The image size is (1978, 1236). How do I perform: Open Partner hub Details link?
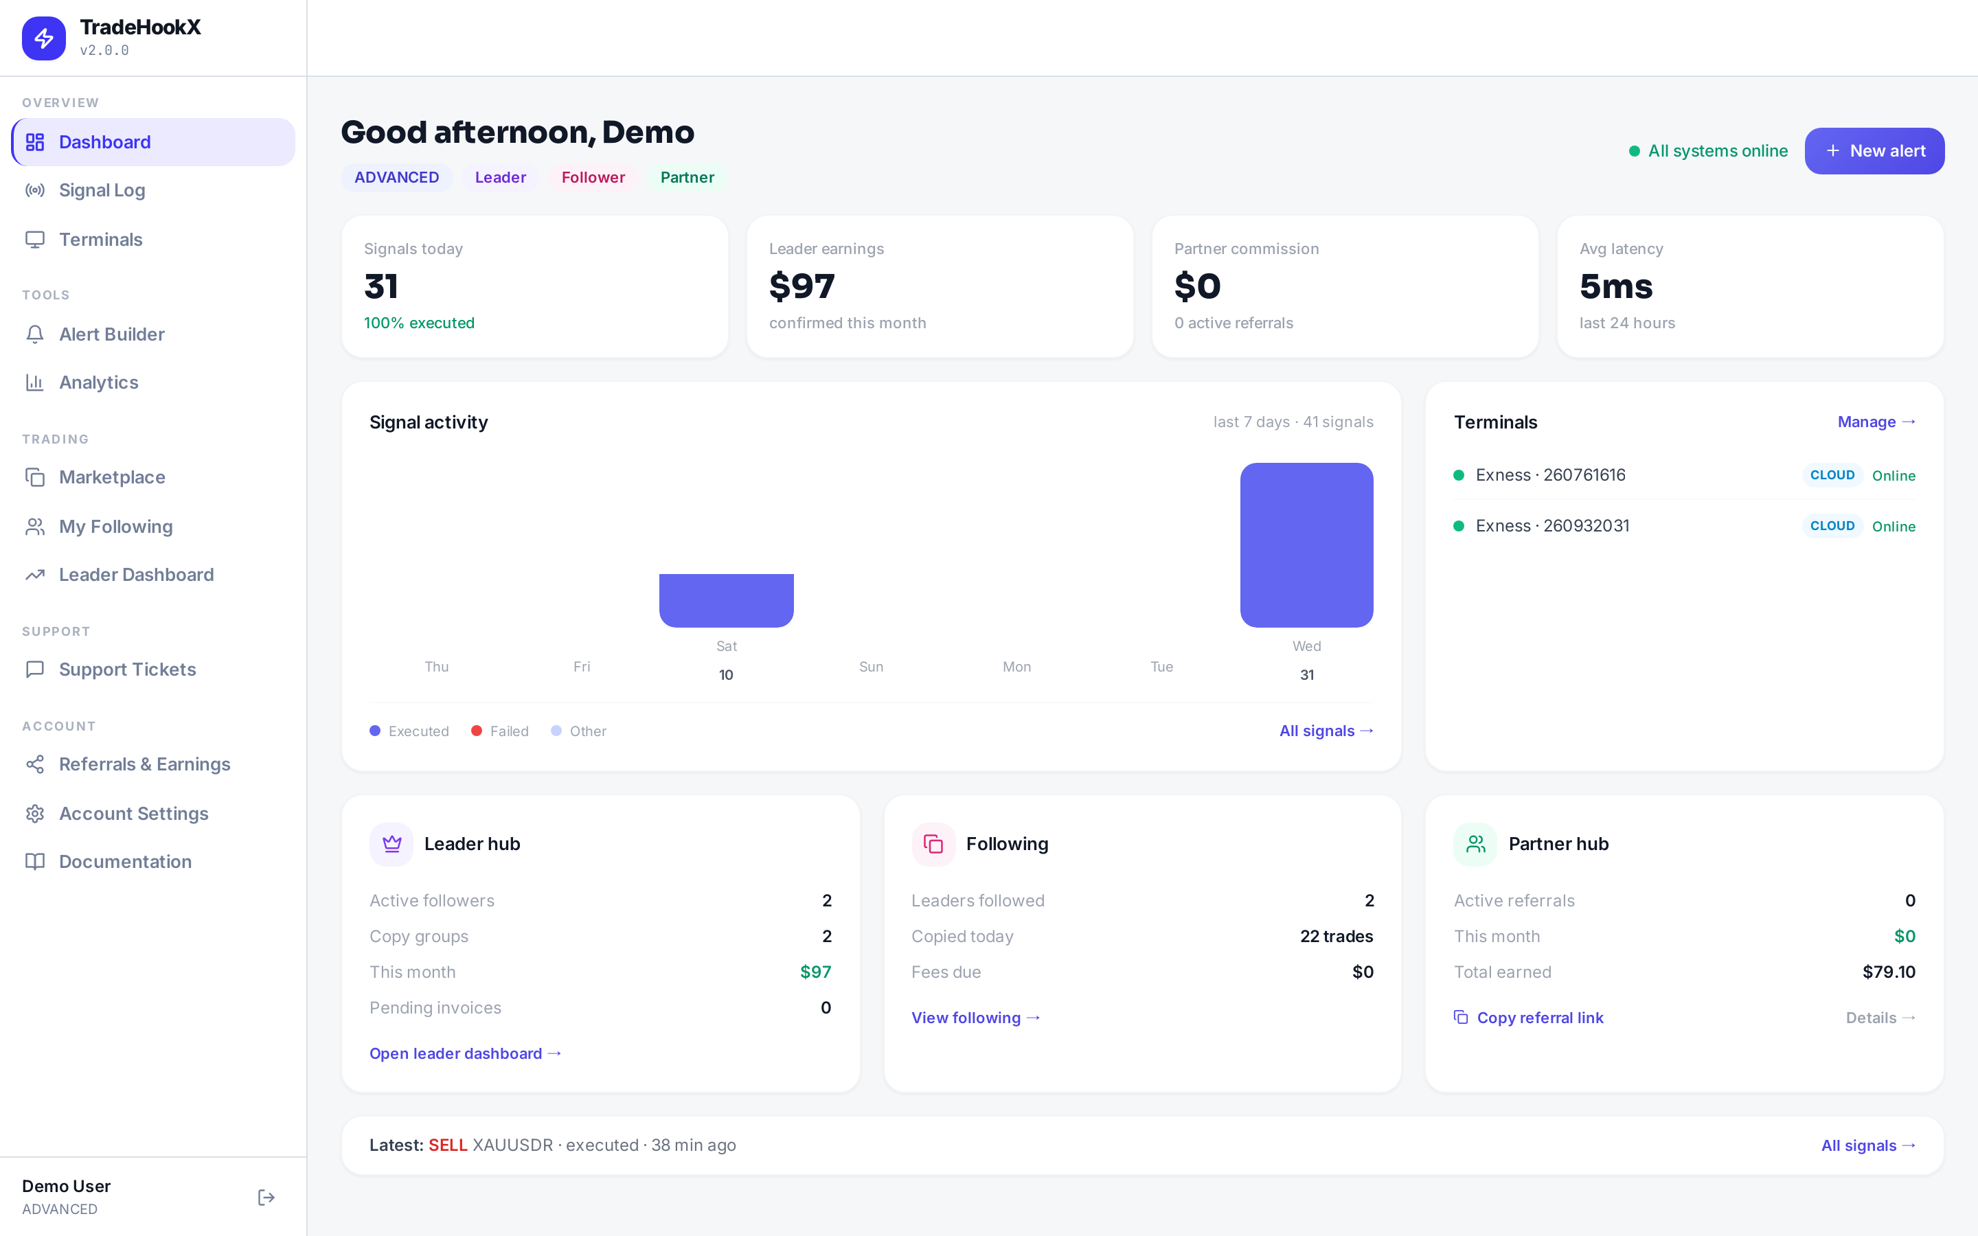[x=1880, y=1018]
